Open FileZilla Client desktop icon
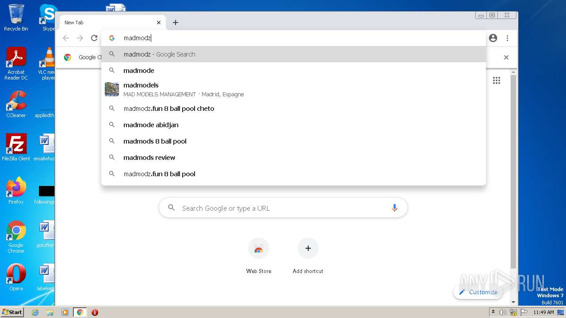Image resolution: width=566 pixels, height=318 pixels. [x=16, y=148]
